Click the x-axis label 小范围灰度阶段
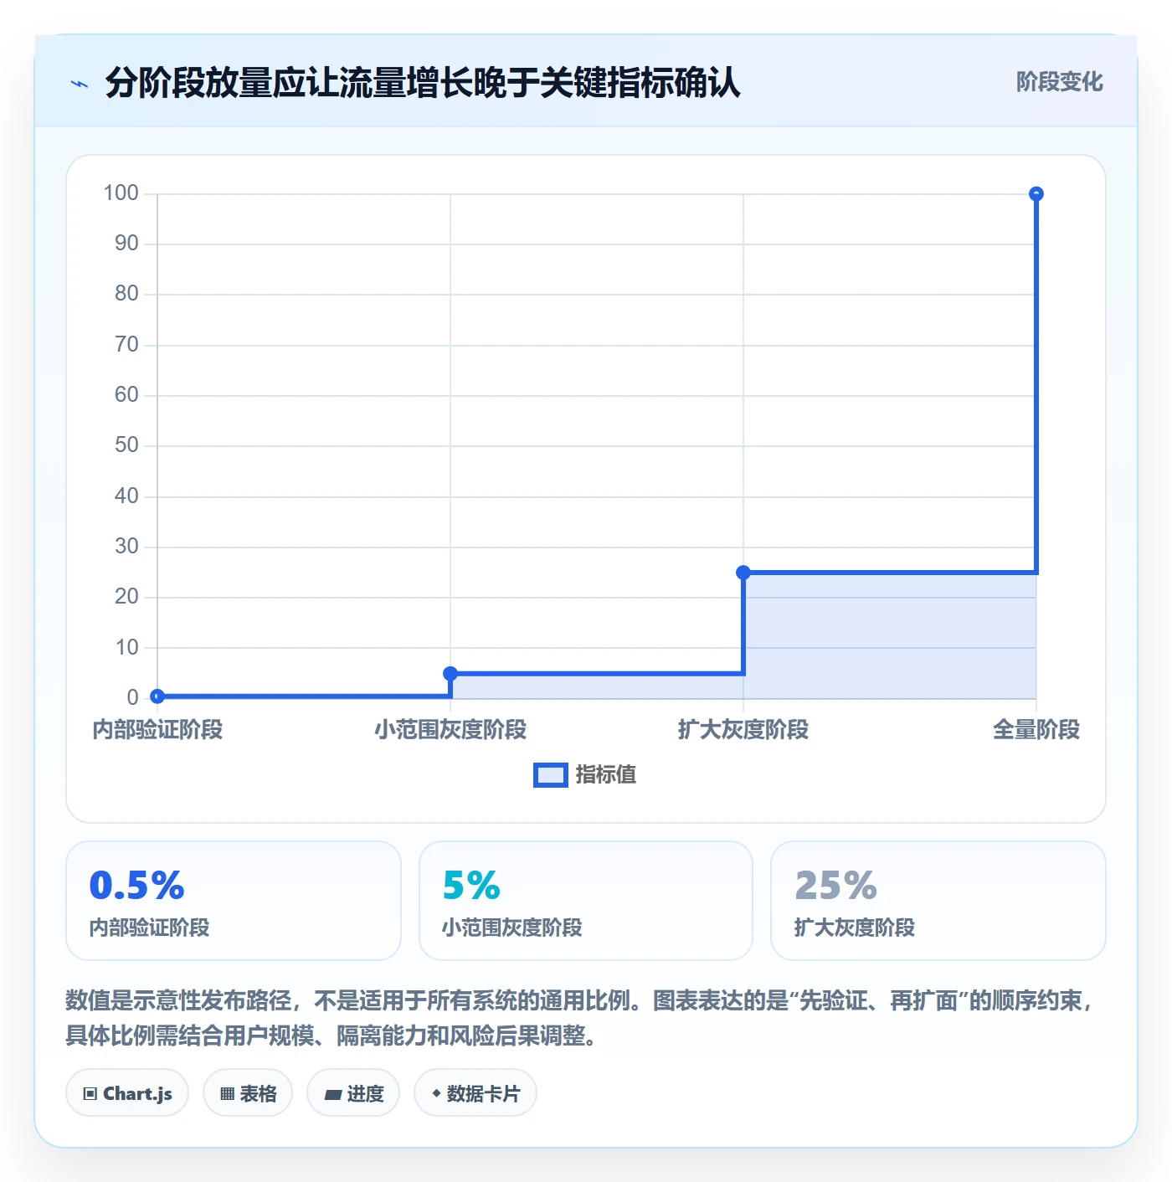Image resolution: width=1172 pixels, height=1182 pixels. point(450,730)
